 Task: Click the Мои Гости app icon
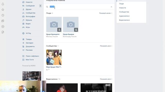[23, 60]
